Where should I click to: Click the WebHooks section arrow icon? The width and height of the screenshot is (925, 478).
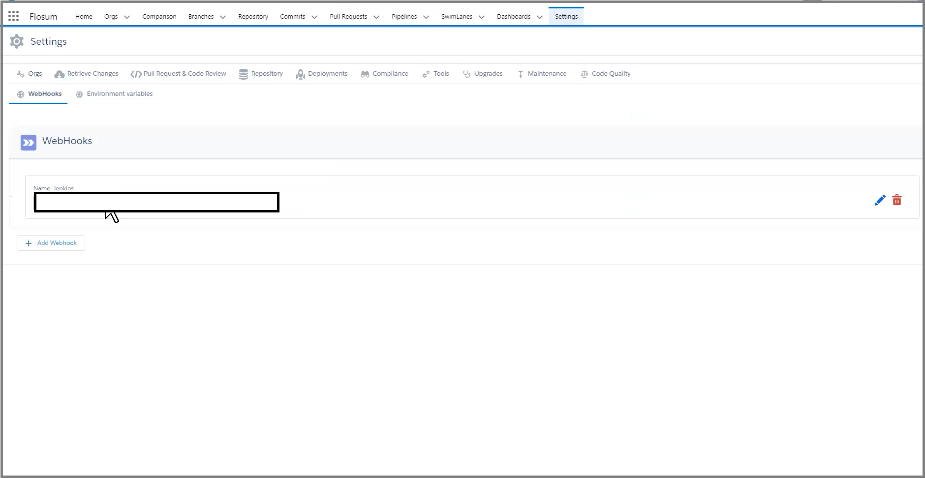pyautogui.click(x=29, y=143)
